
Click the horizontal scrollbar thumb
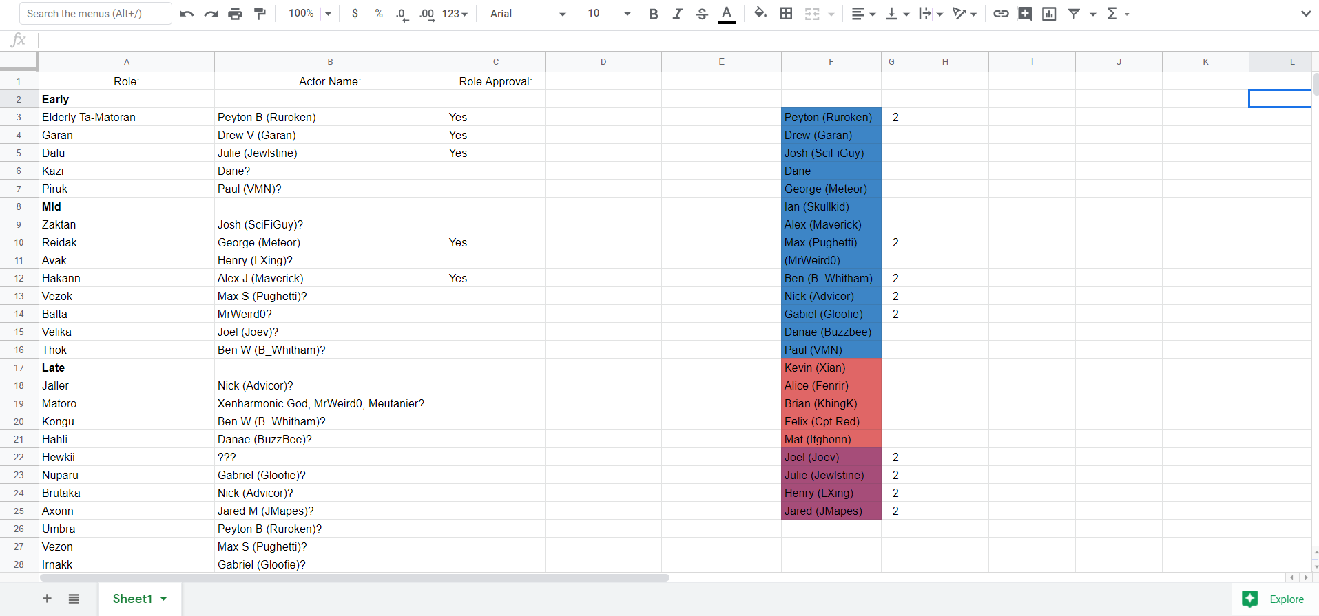(x=354, y=577)
